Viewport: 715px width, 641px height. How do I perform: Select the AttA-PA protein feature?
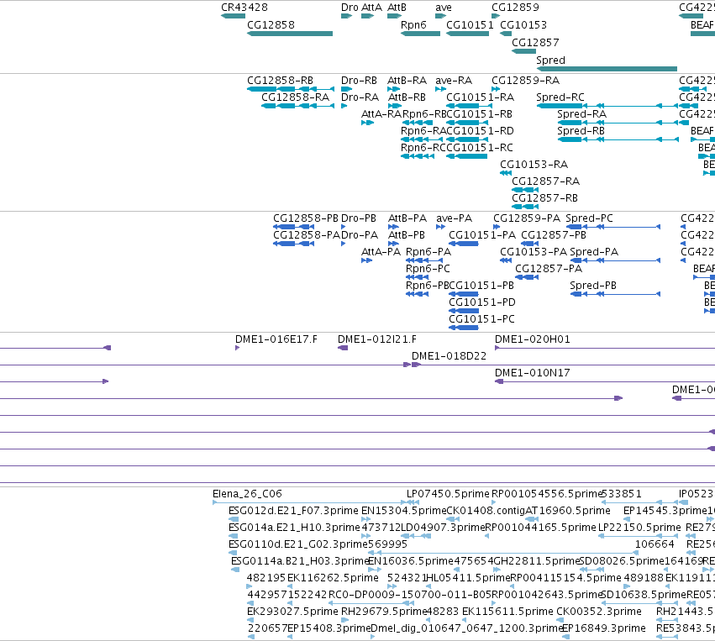[366, 260]
